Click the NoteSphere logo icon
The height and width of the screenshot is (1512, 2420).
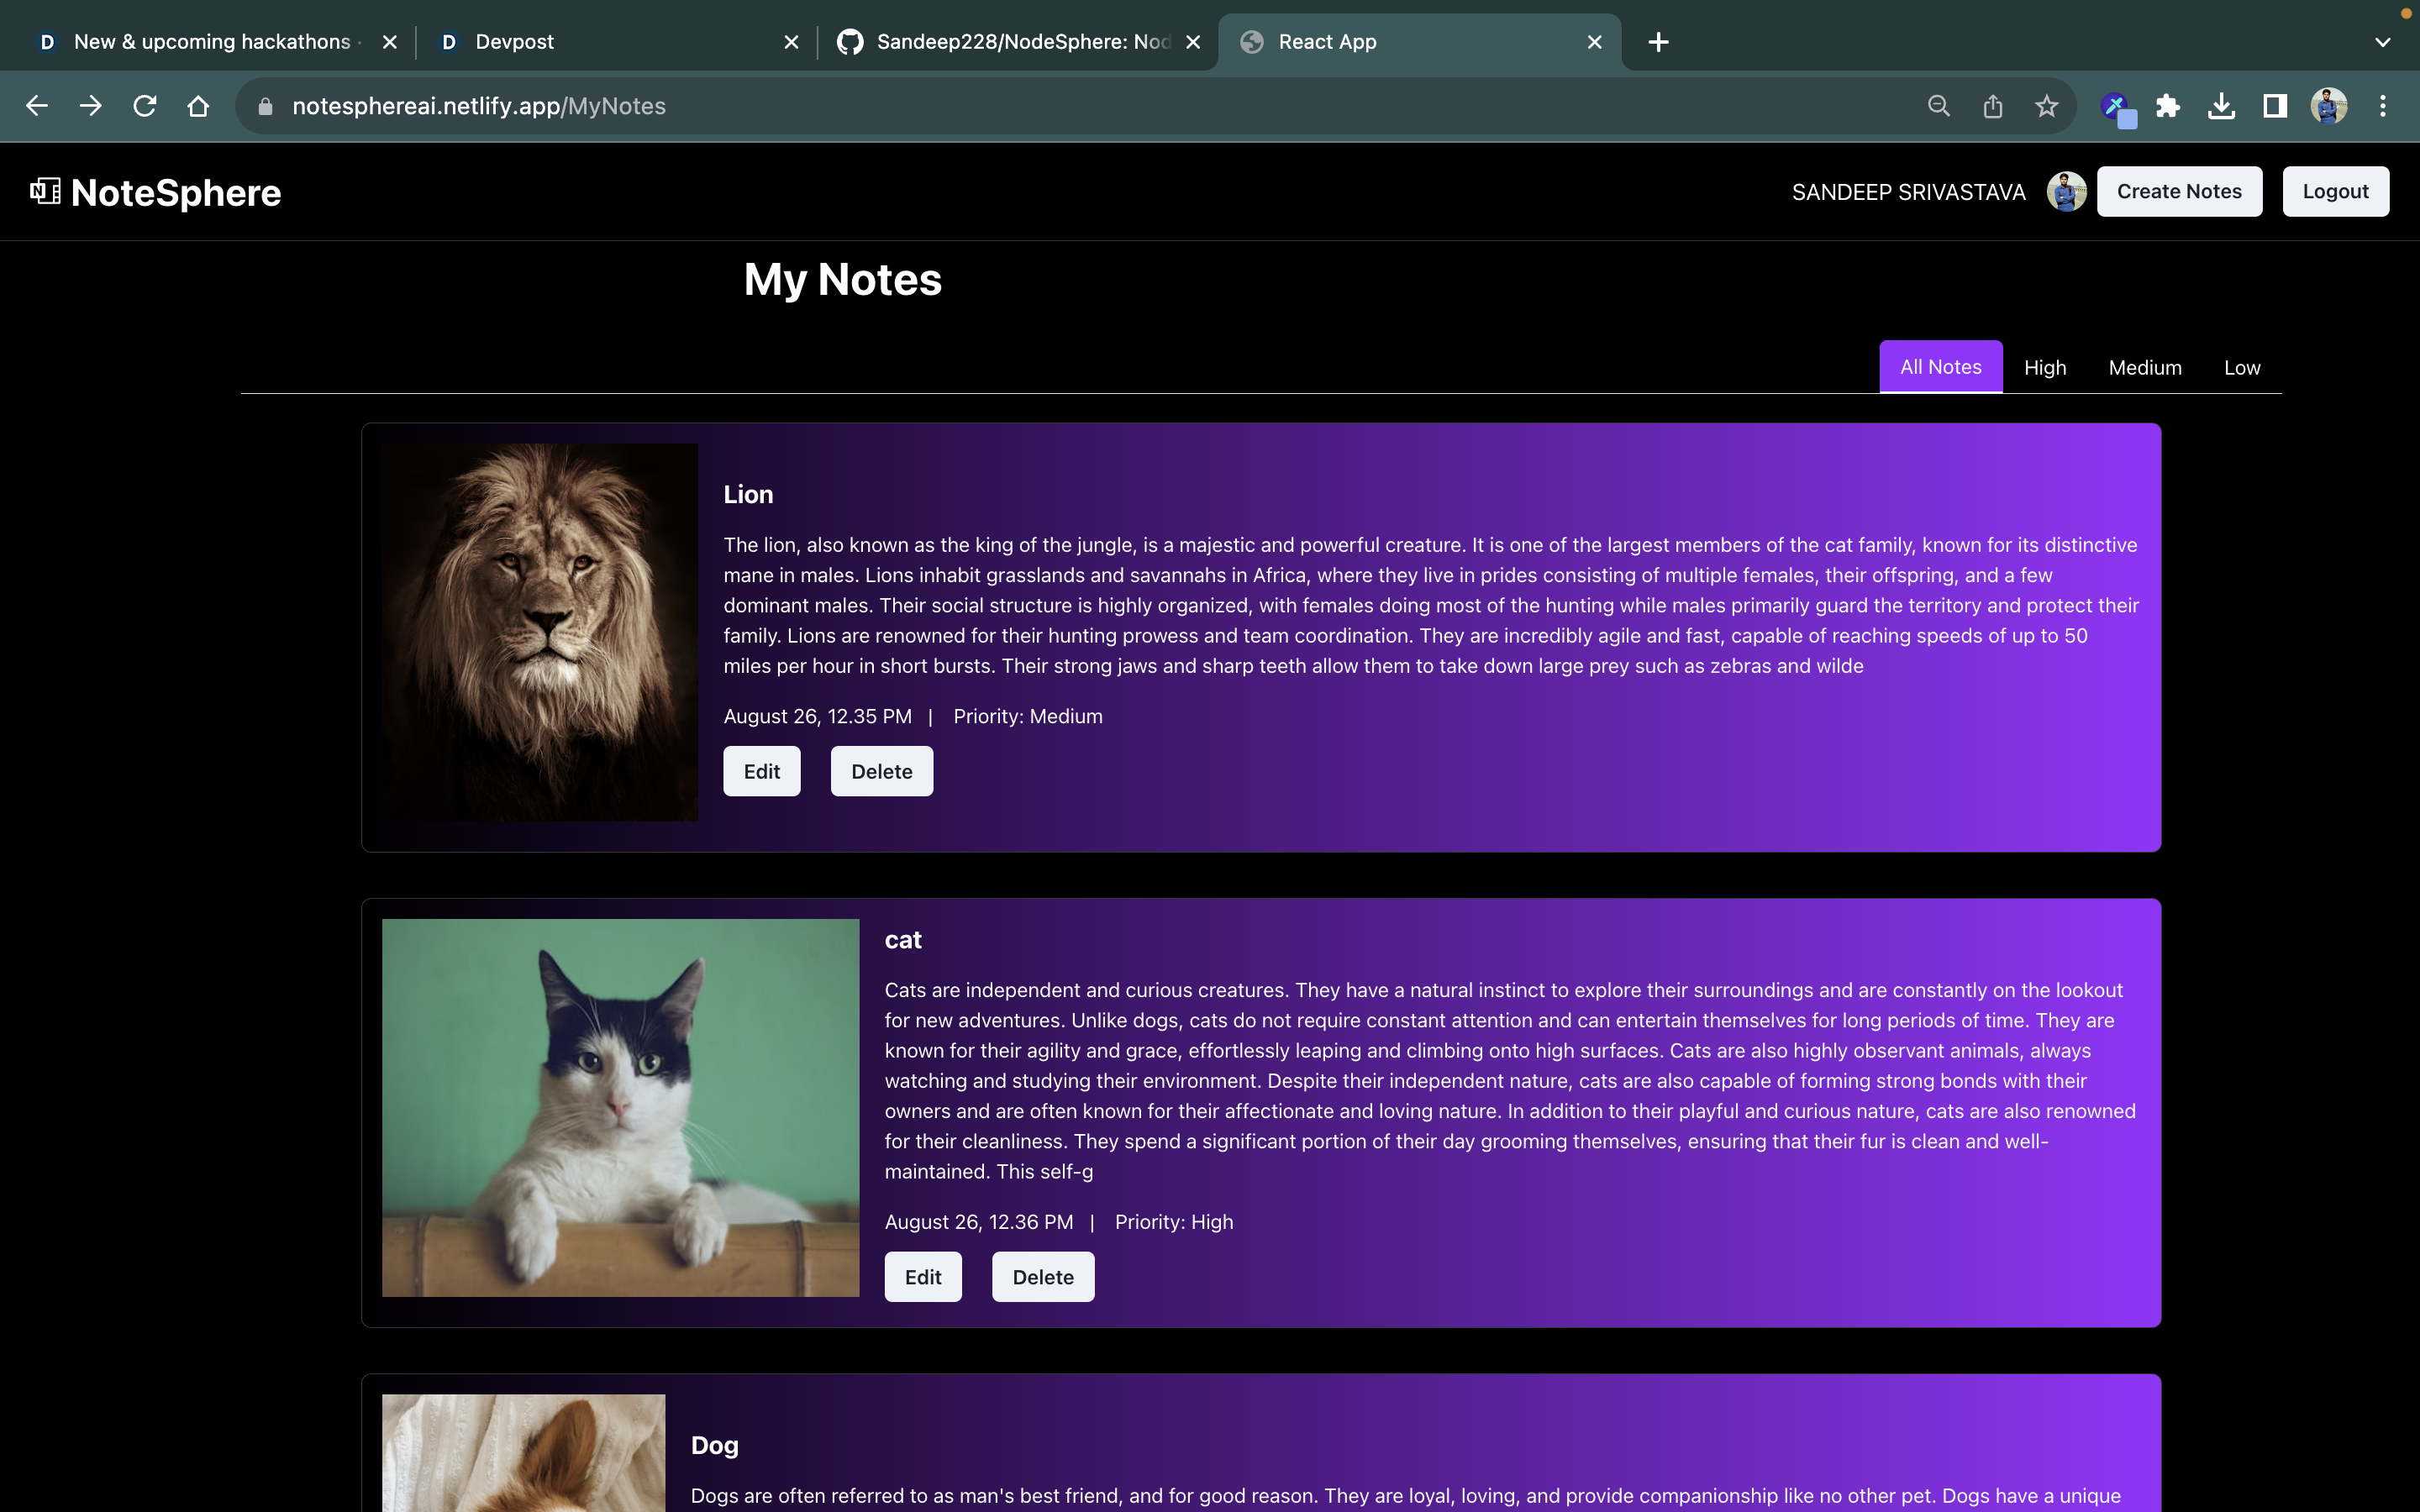coord(45,191)
